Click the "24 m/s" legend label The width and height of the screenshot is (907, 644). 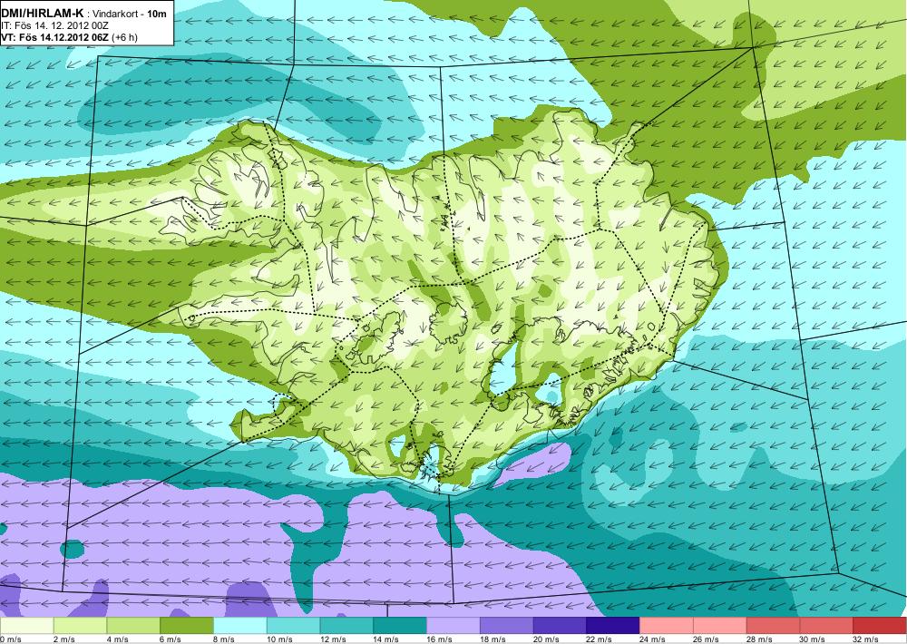point(653,639)
